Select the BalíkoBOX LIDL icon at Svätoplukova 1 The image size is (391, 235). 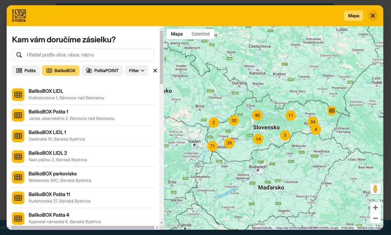click(18, 95)
